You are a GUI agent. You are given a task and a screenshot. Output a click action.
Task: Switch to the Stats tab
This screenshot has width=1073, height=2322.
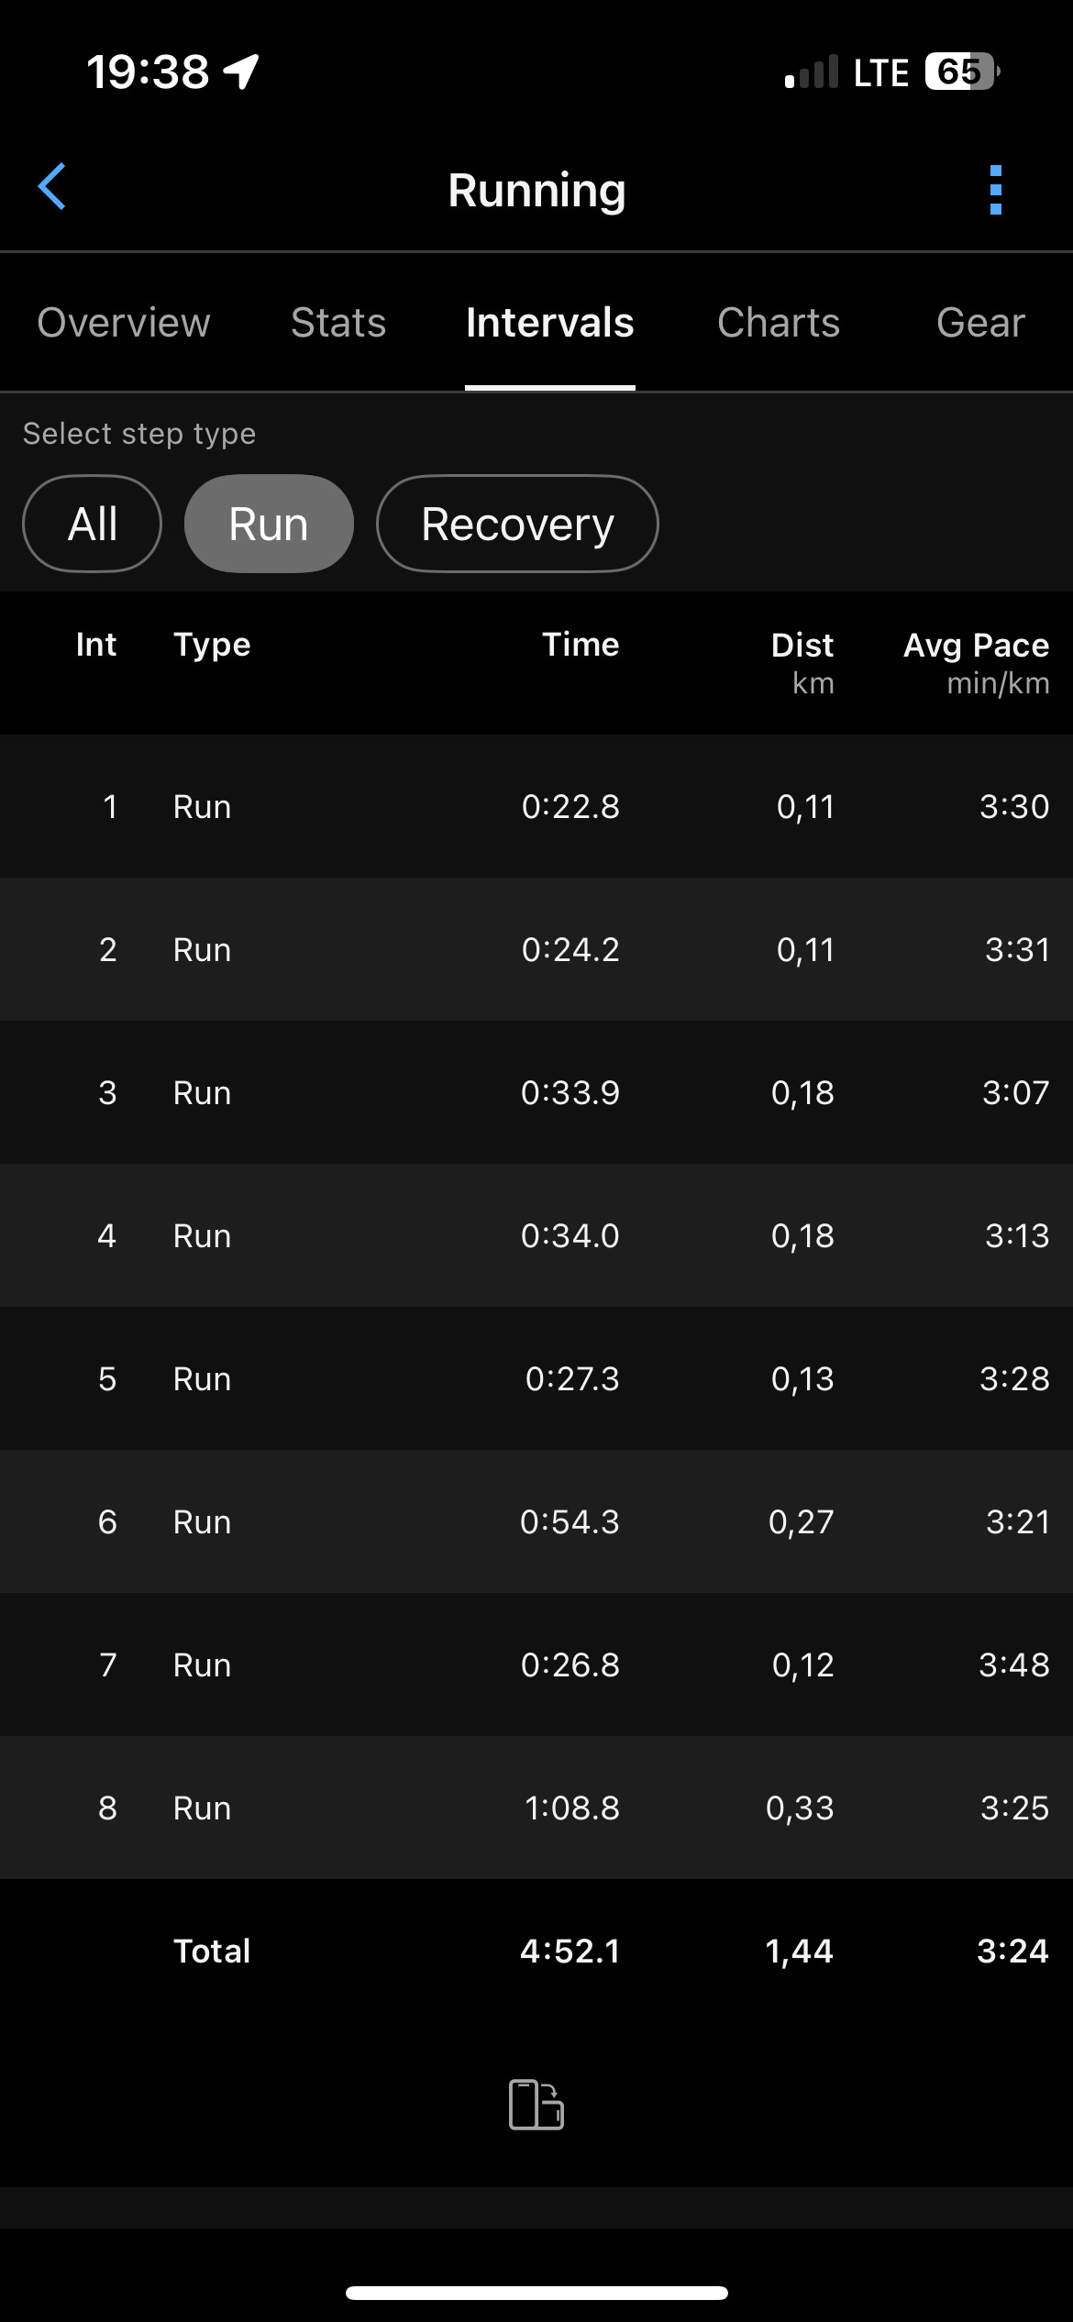click(x=338, y=323)
